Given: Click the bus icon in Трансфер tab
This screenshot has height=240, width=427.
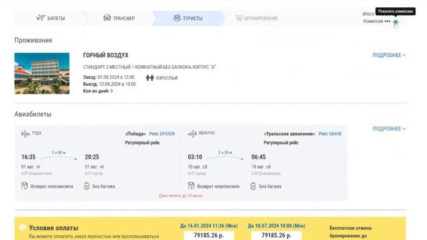Looking at the screenshot, I should (x=107, y=18).
